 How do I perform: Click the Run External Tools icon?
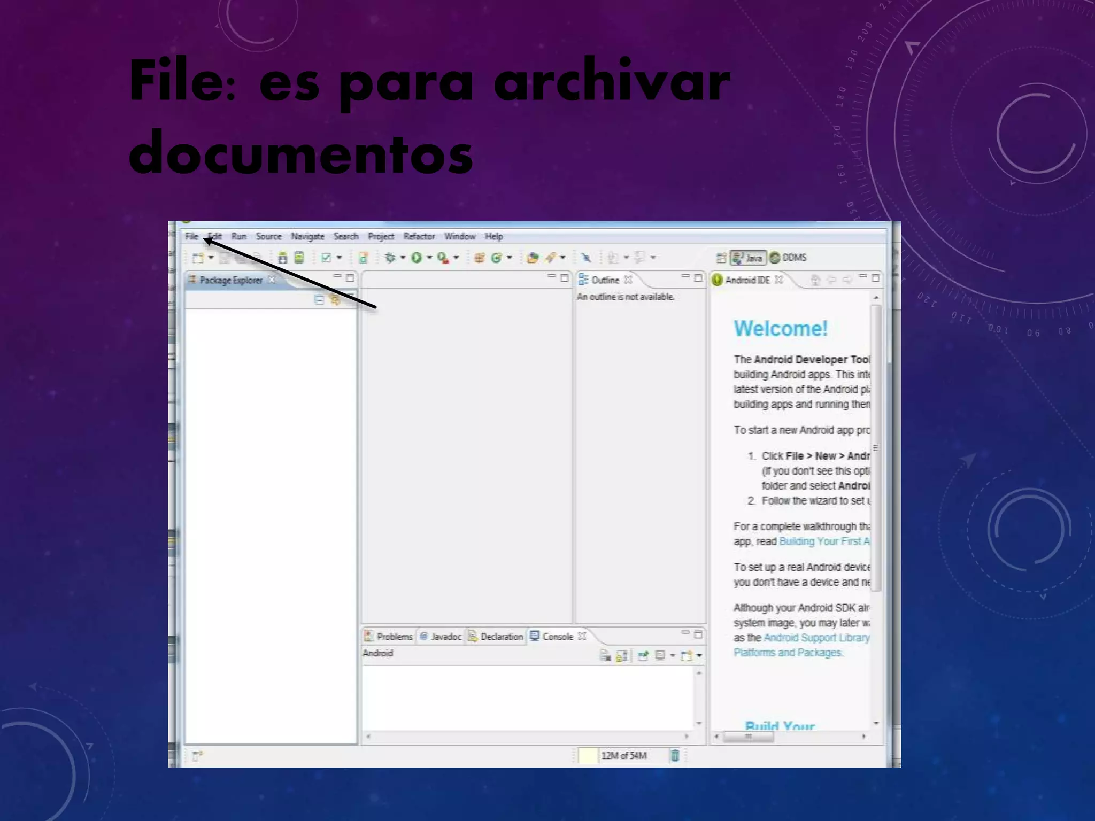[443, 258]
